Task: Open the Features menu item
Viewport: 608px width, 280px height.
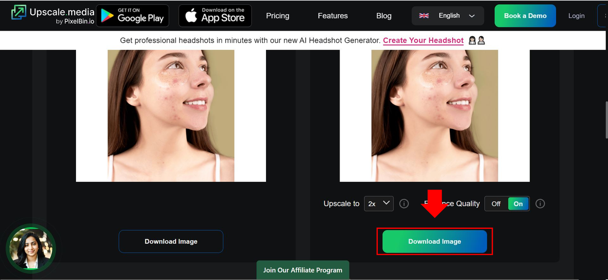Action: 332,16
